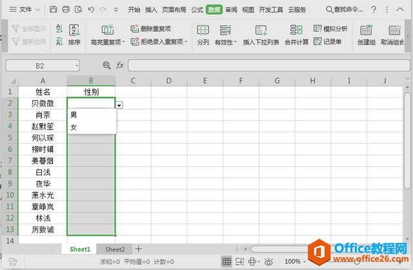Open 模拟分析 what-if analysis
Viewport: 413px width, 270px height.
(330, 28)
